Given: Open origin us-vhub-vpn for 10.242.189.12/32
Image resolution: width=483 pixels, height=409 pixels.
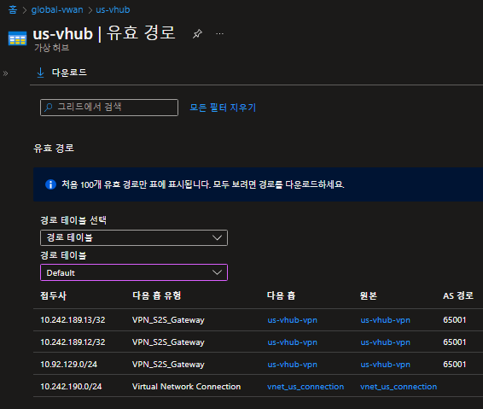Looking at the screenshot, I should coord(386,342).
